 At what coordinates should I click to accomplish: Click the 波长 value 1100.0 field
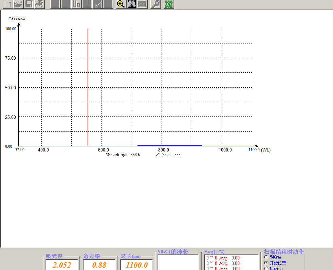pos(137,265)
